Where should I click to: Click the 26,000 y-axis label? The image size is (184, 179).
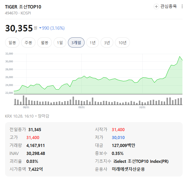pos(9,77)
